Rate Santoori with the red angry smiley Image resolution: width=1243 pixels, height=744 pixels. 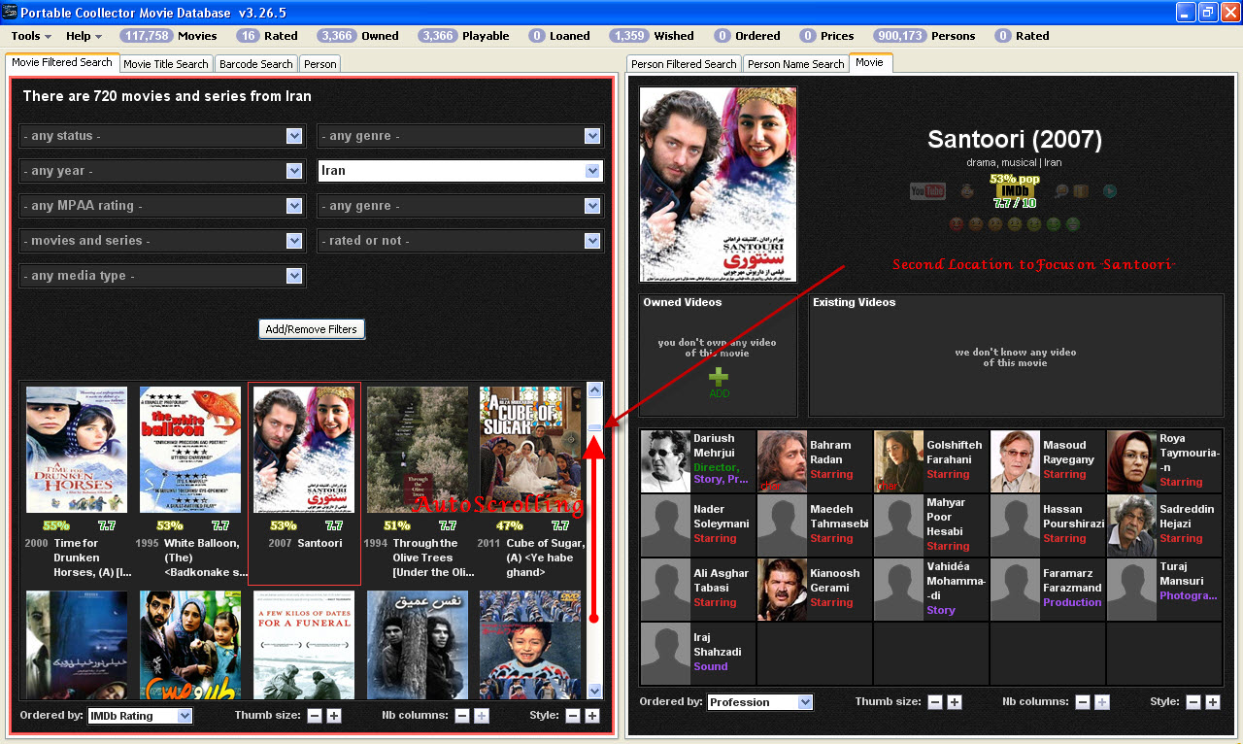(957, 224)
